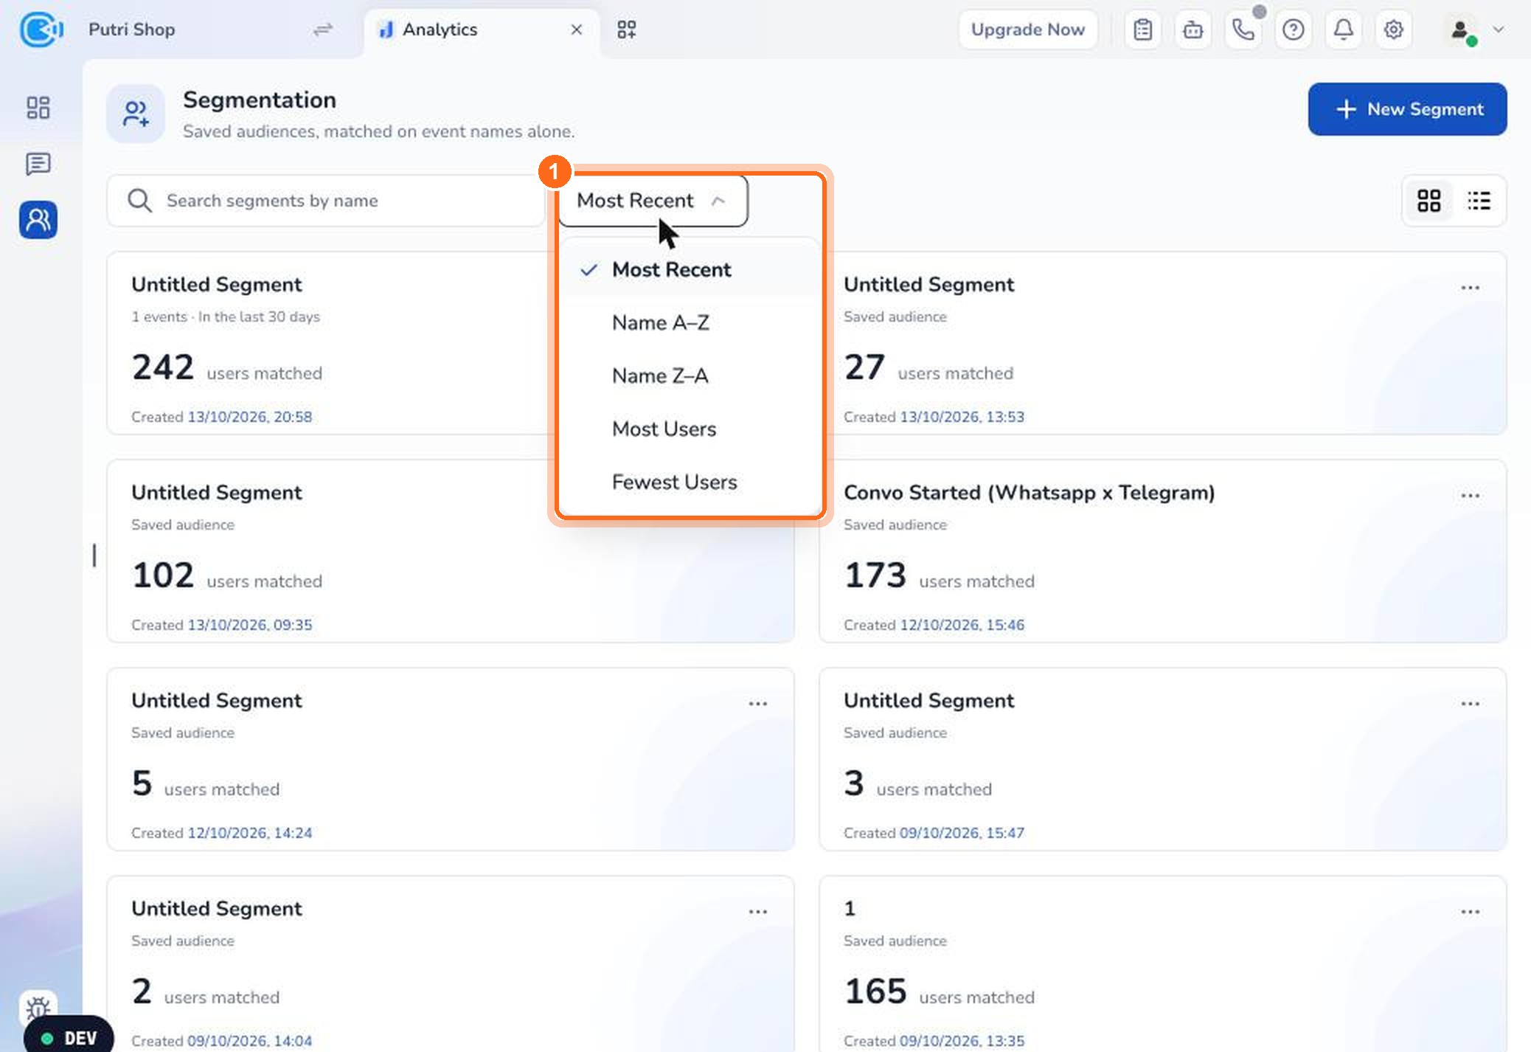The width and height of the screenshot is (1531, 1052).
Task: Open the user profile avatar
Action: pyautogui.click(x=1460, y=30)
